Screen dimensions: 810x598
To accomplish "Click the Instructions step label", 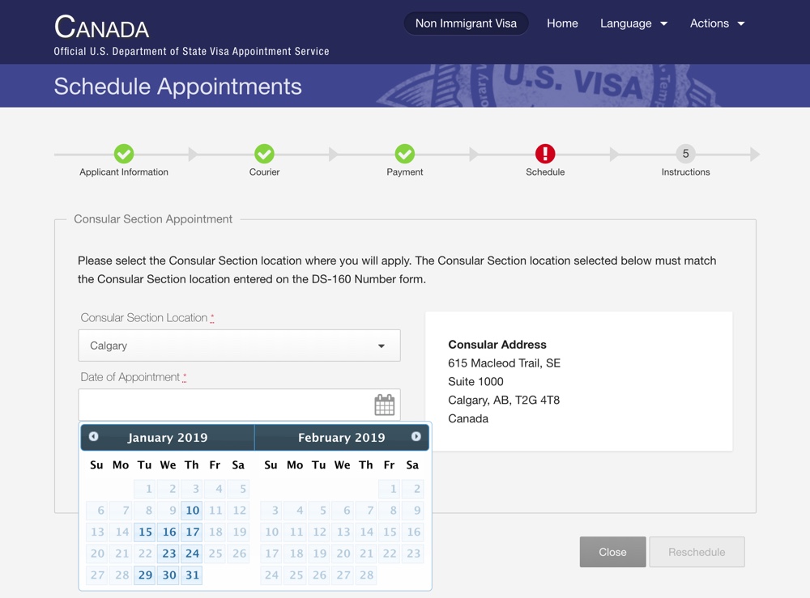I will (685, 172).
